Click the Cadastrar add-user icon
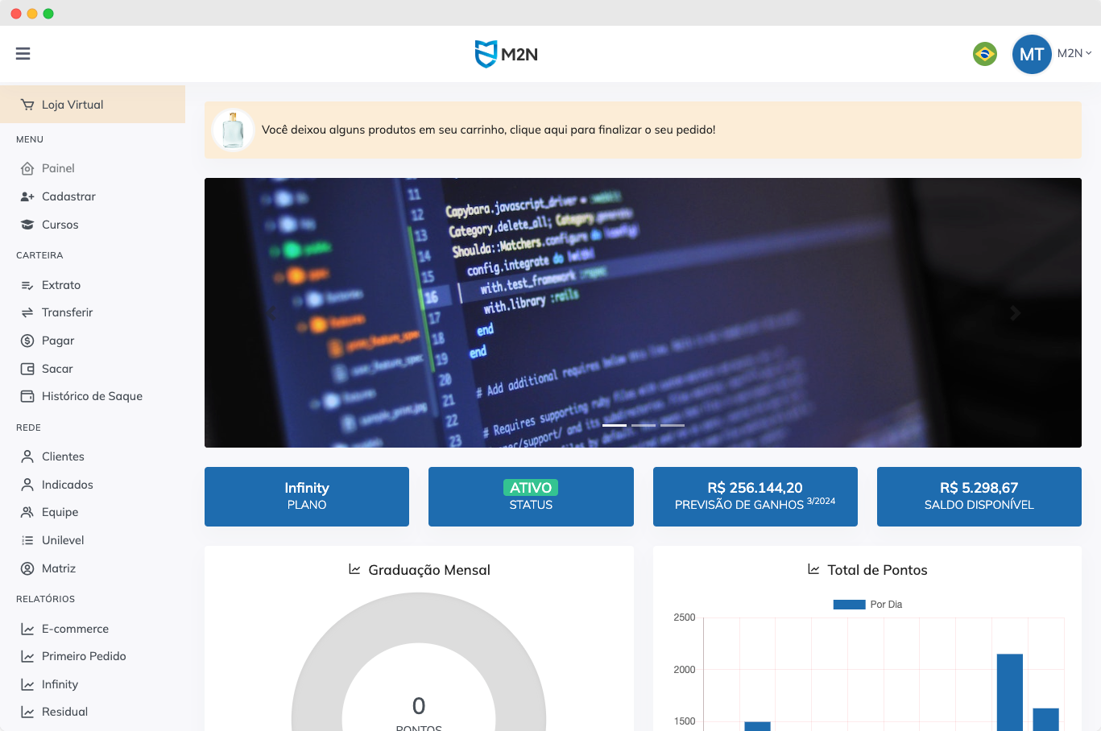This screenshot has width=1101, height=731. tap(27, 196)
